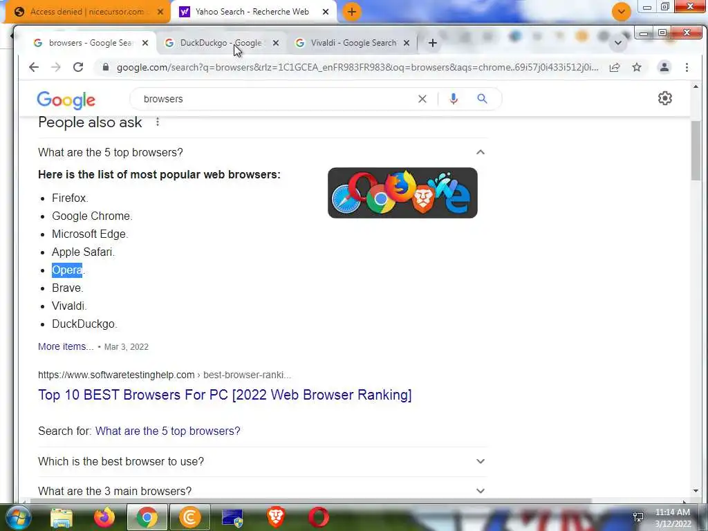
Task: Click the highlighted Opera list item
Action: tap(67, 270)
